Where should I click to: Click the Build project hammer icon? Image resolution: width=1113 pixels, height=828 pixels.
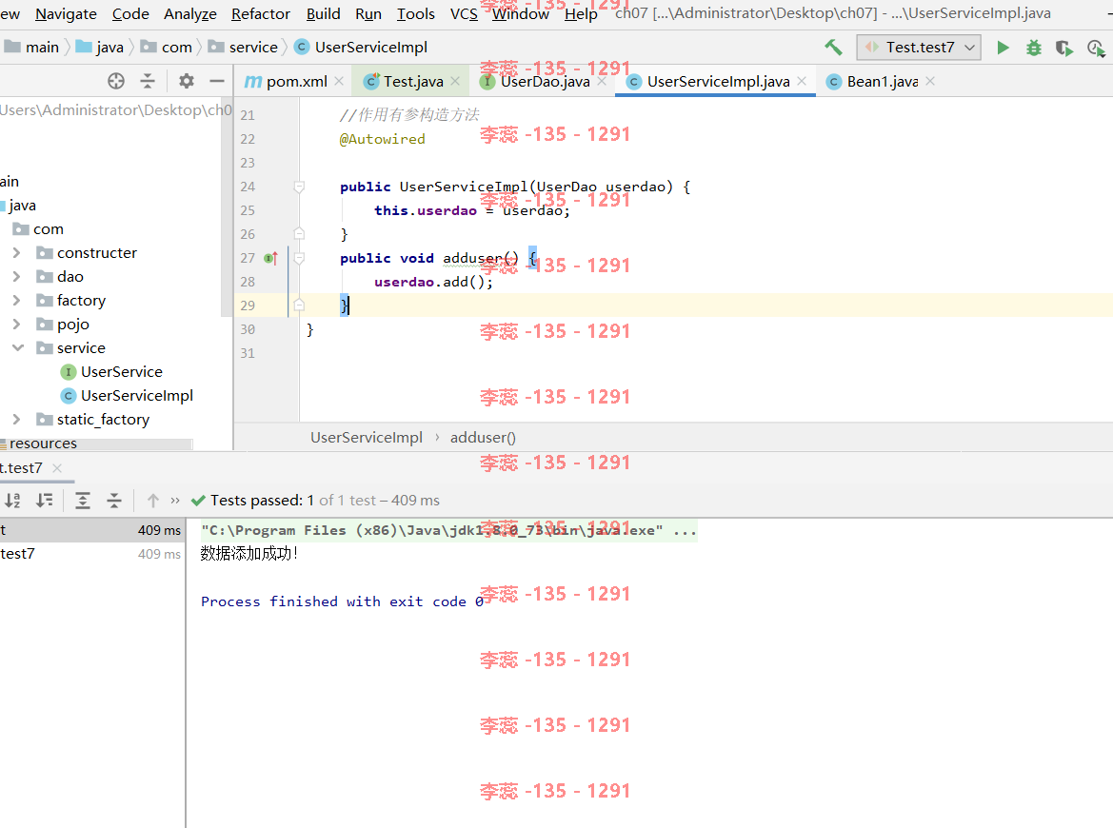coord(833,48)
